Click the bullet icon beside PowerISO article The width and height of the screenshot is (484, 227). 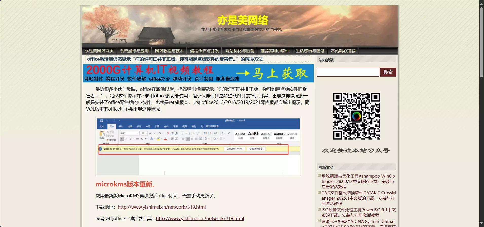[319, 209]
